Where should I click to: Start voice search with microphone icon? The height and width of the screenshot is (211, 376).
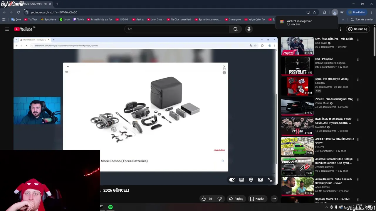point(249,29)
